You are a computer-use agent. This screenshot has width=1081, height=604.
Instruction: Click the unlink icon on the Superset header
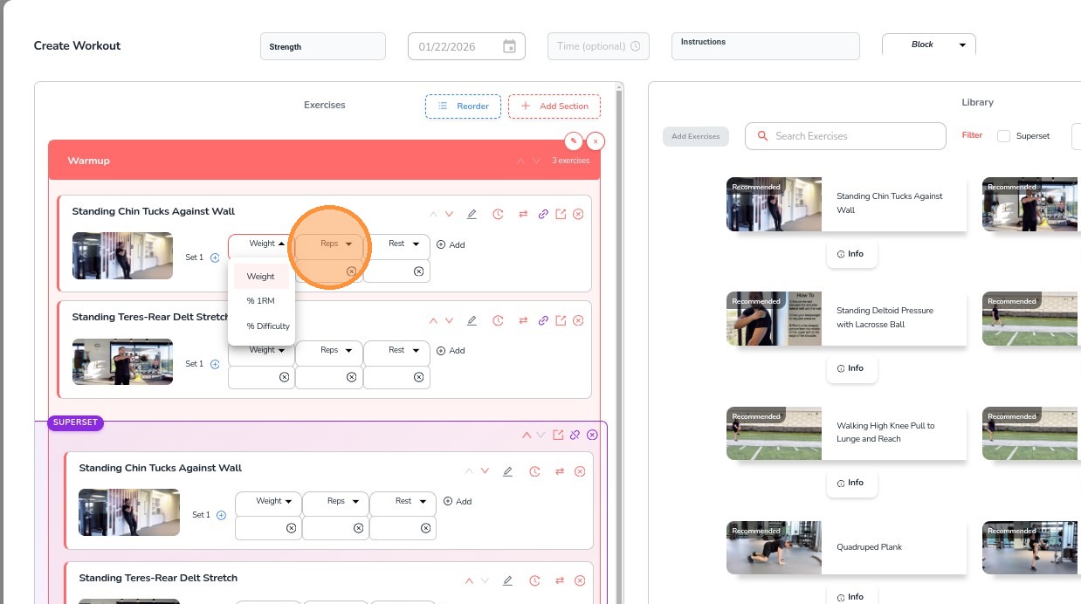pos(575,435)
